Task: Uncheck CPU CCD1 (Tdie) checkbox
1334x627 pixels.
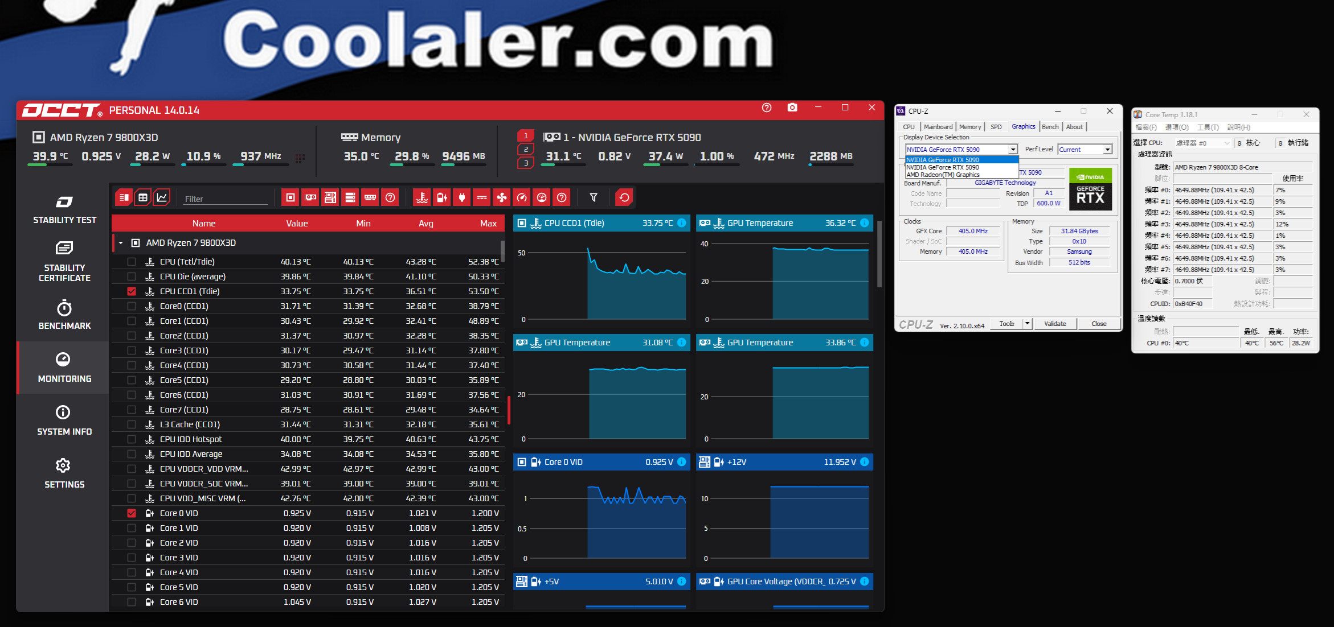Action: [x=132, y=291]
